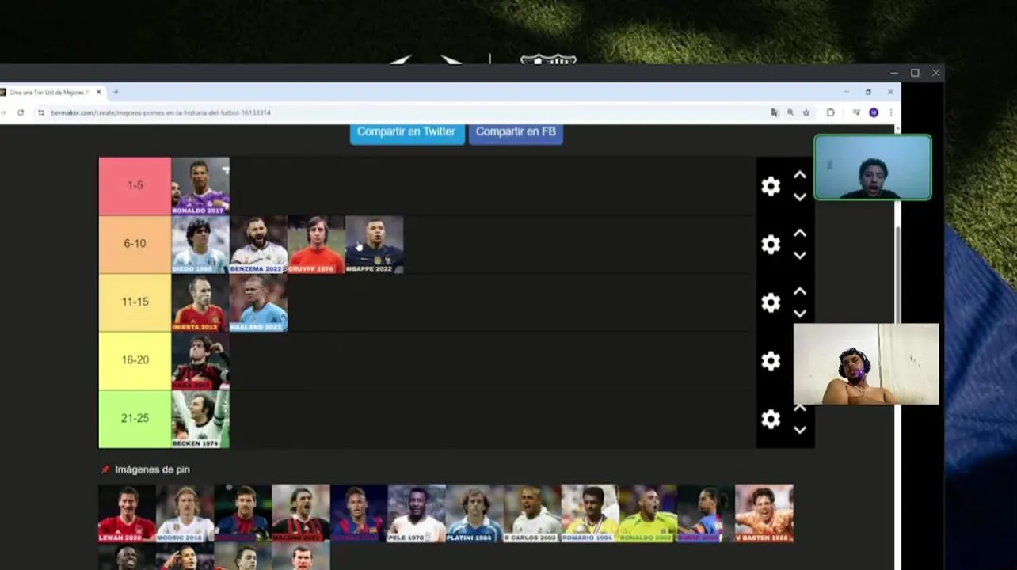Select the Haaland image in the 11-15 tier
The image size is (1017, 570).
pyautogui.click(x=258, y=302)
